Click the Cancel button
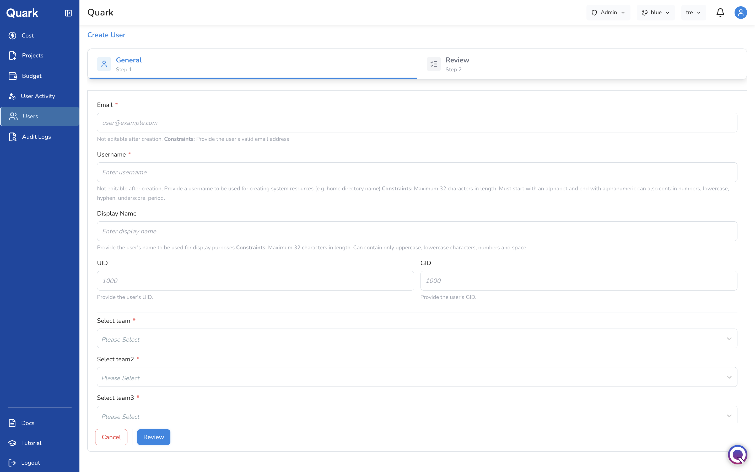The width and height of the screenshot is (755, 472). pyautogui.click(x=111, y=437)
